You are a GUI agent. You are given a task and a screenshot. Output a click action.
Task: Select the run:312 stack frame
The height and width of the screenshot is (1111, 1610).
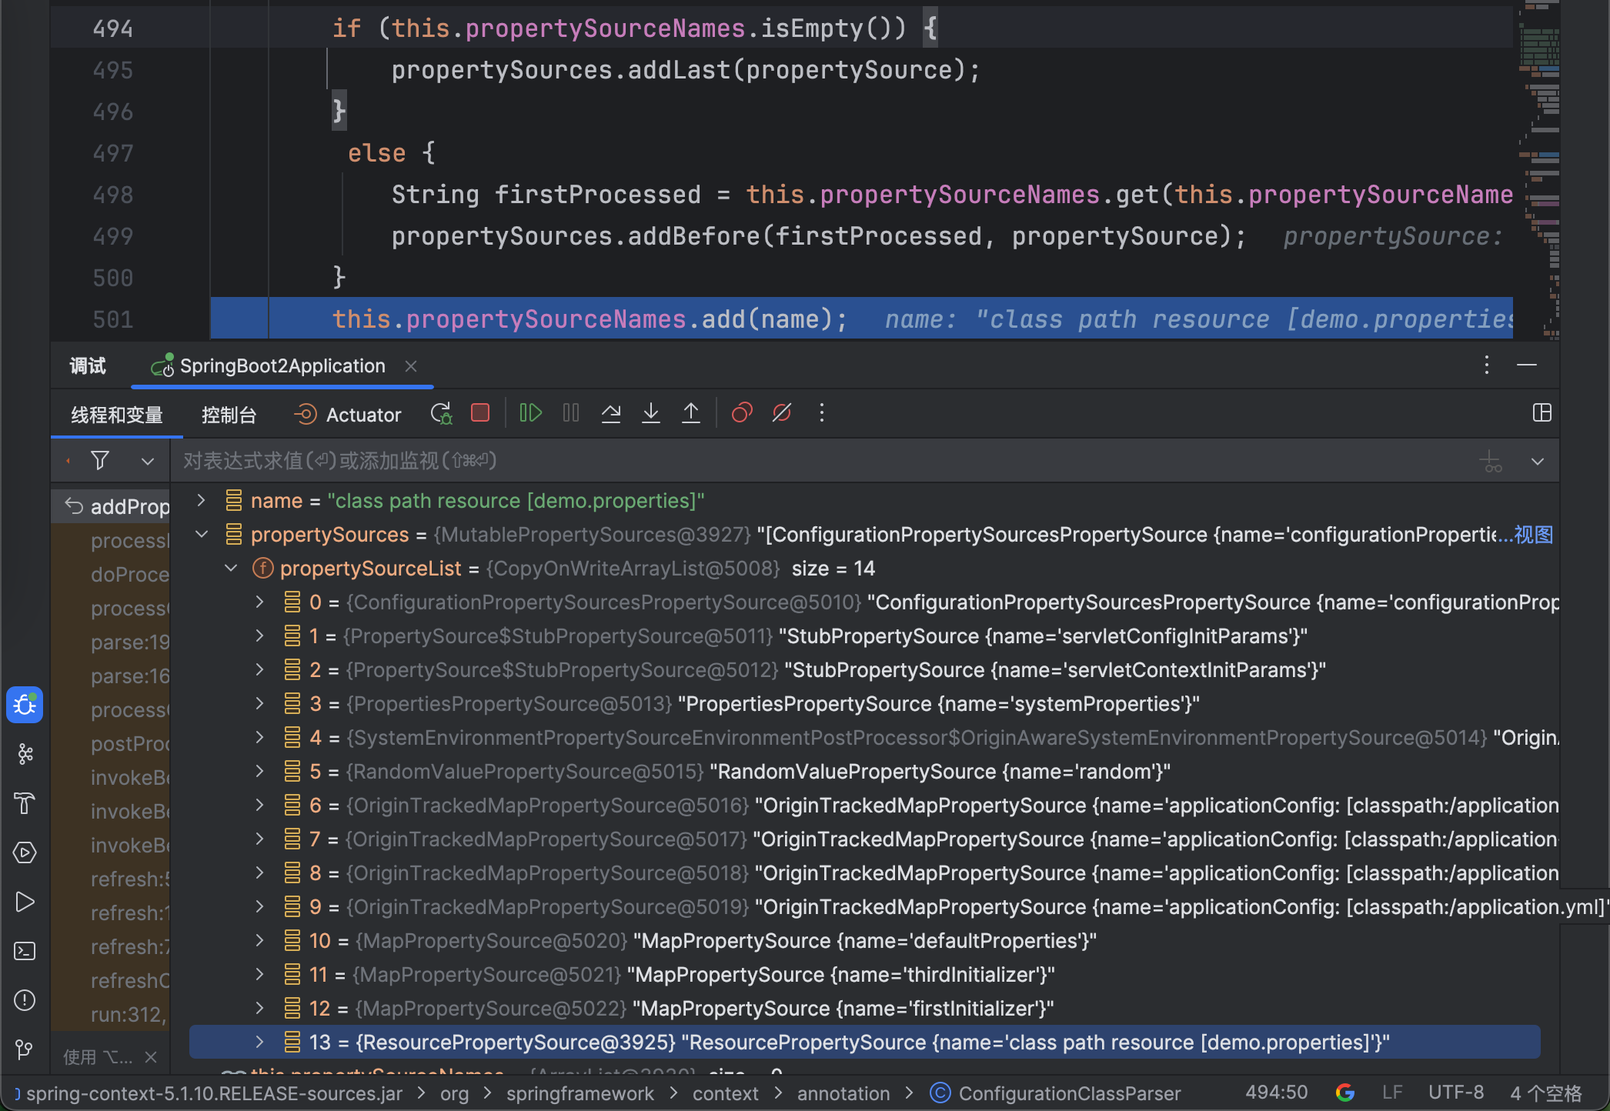pos(111,1014)
